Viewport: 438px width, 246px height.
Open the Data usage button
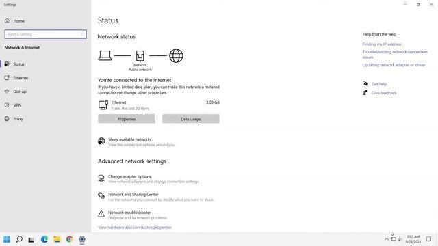[x=191, y=119]
